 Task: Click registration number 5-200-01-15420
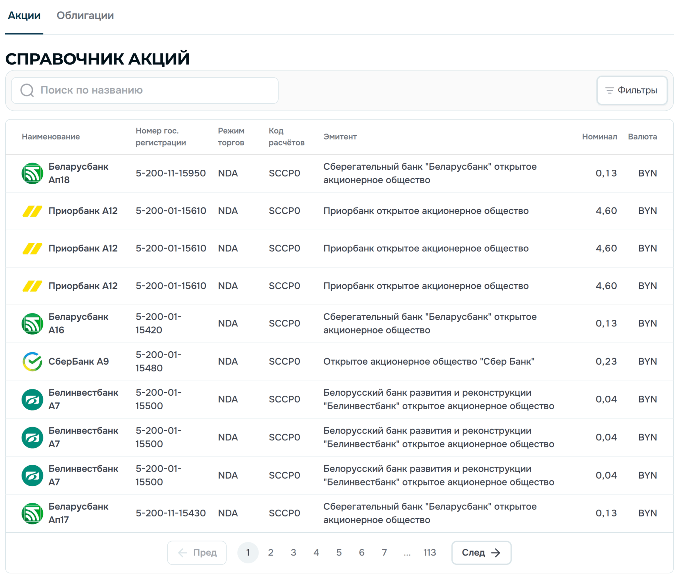click(x=158, y=323)
